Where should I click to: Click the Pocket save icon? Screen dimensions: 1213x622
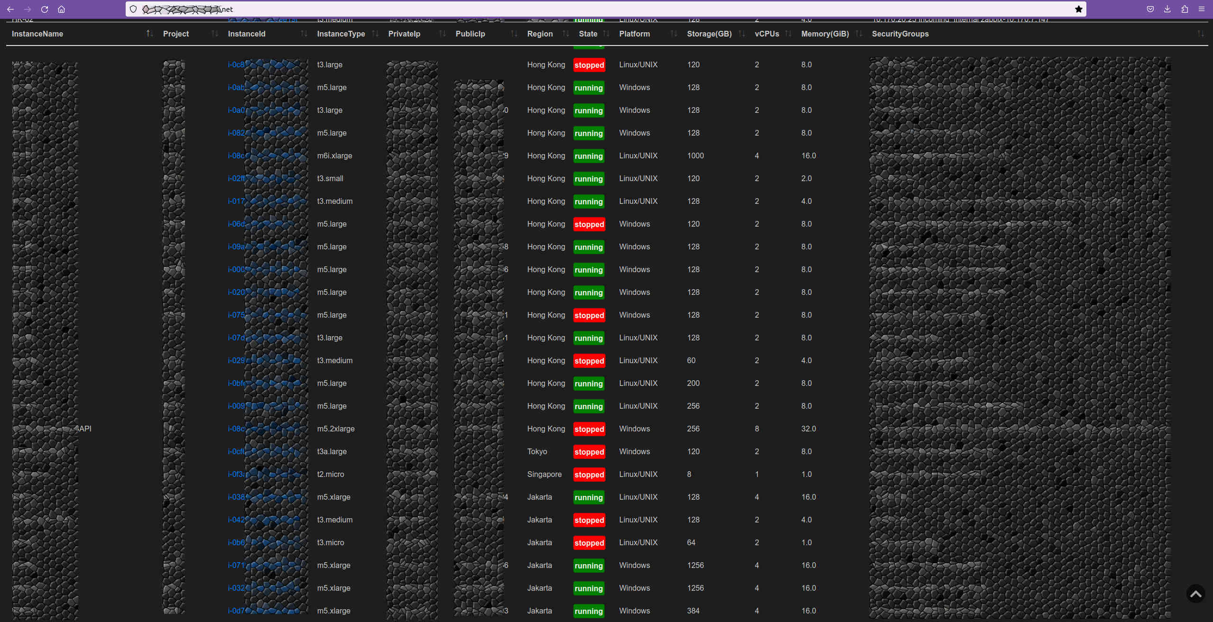coord(1150,9)
